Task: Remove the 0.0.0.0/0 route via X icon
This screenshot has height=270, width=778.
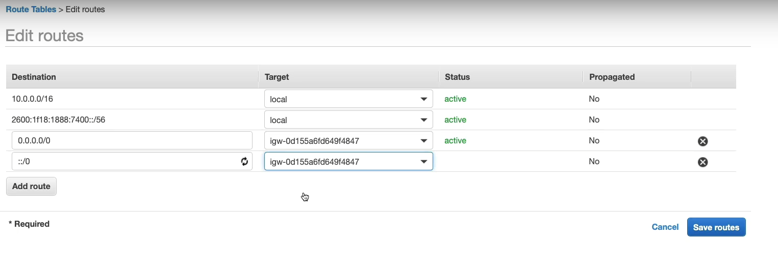Action: (702, 141)
